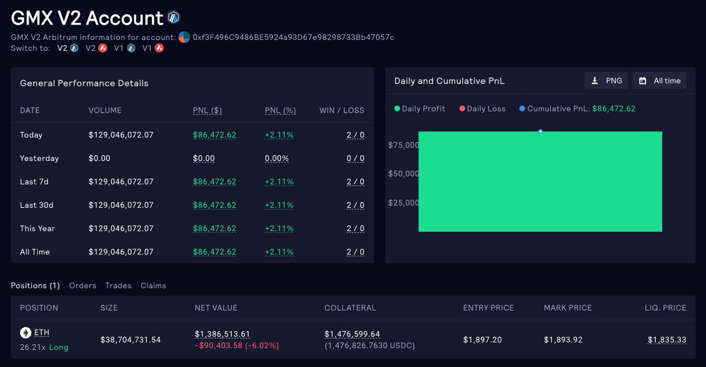Click All Time win/loss 2 / 0
The height and width of the screenshot is (367, 706).
coord(355,252)
